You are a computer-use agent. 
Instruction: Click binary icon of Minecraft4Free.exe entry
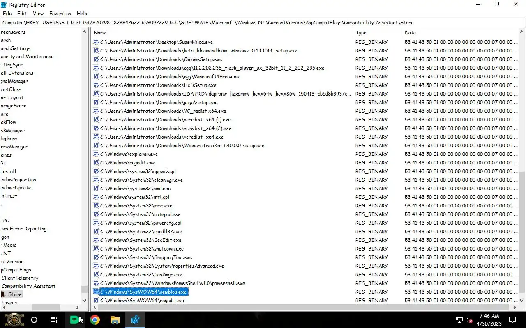tap(96, 77)
